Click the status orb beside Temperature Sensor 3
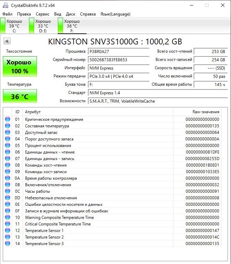This screenshot has height=264, width=231. [8, 244]
